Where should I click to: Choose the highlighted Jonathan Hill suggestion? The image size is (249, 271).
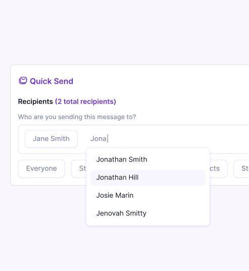[148, 178]
